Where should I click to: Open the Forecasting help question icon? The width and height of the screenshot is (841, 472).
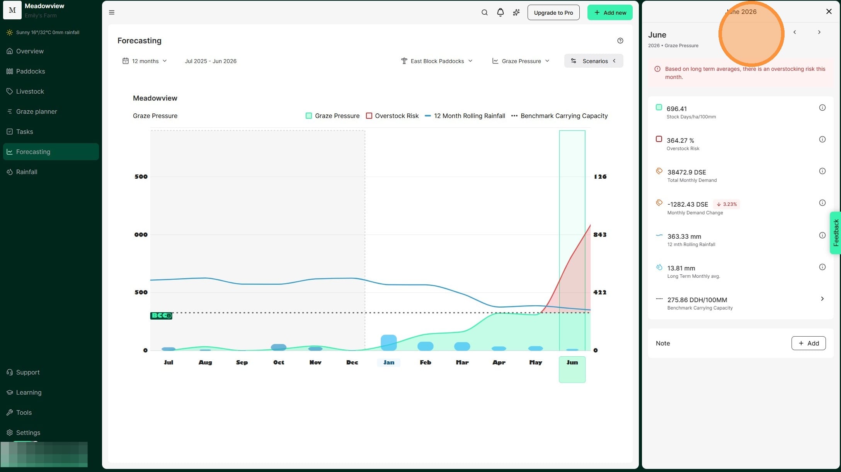pos(620,41)
